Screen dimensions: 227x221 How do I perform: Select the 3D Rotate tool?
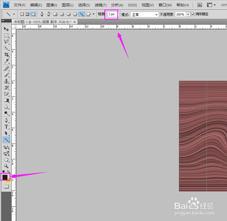[x=6, y=147]
